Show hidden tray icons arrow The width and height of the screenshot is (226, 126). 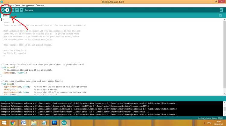pos(204,123)
